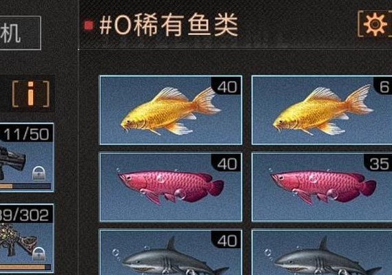
Task: Select the black gun item showing 11/50
Action: point(26,157)
